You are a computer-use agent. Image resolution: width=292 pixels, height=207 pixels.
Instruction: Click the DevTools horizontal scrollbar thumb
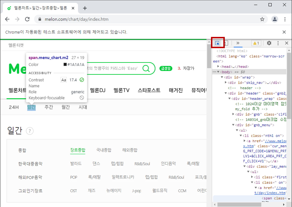[x=239, y=204]
